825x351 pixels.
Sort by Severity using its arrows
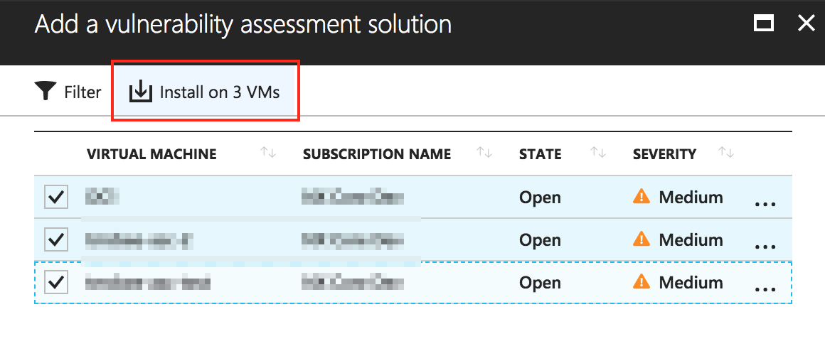pyautogui.click(x=726, y=153)
